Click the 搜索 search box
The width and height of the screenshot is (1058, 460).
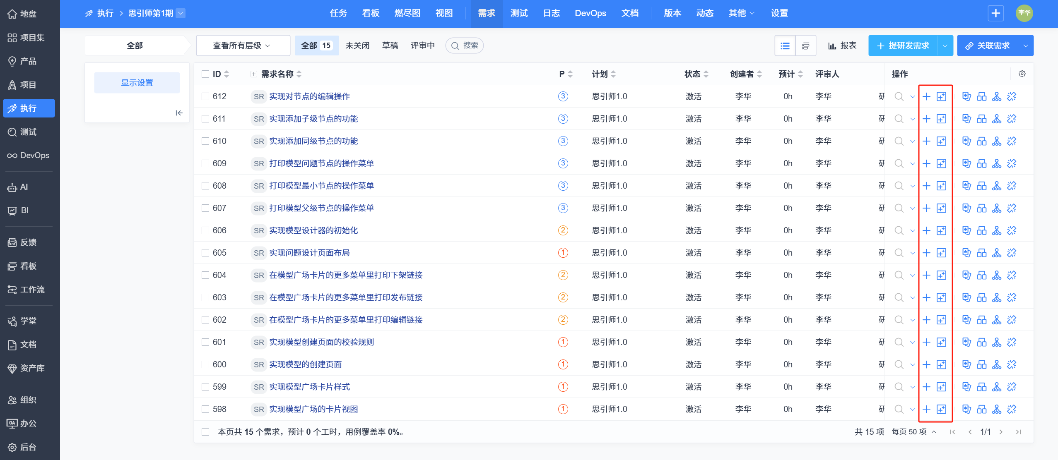tap(465, 46)
